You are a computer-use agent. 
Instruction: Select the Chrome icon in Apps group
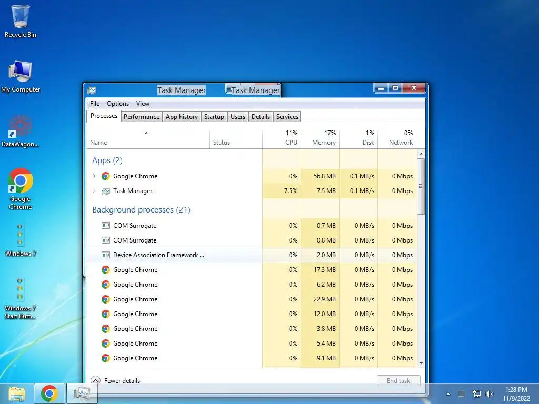(x=105, y=176)
